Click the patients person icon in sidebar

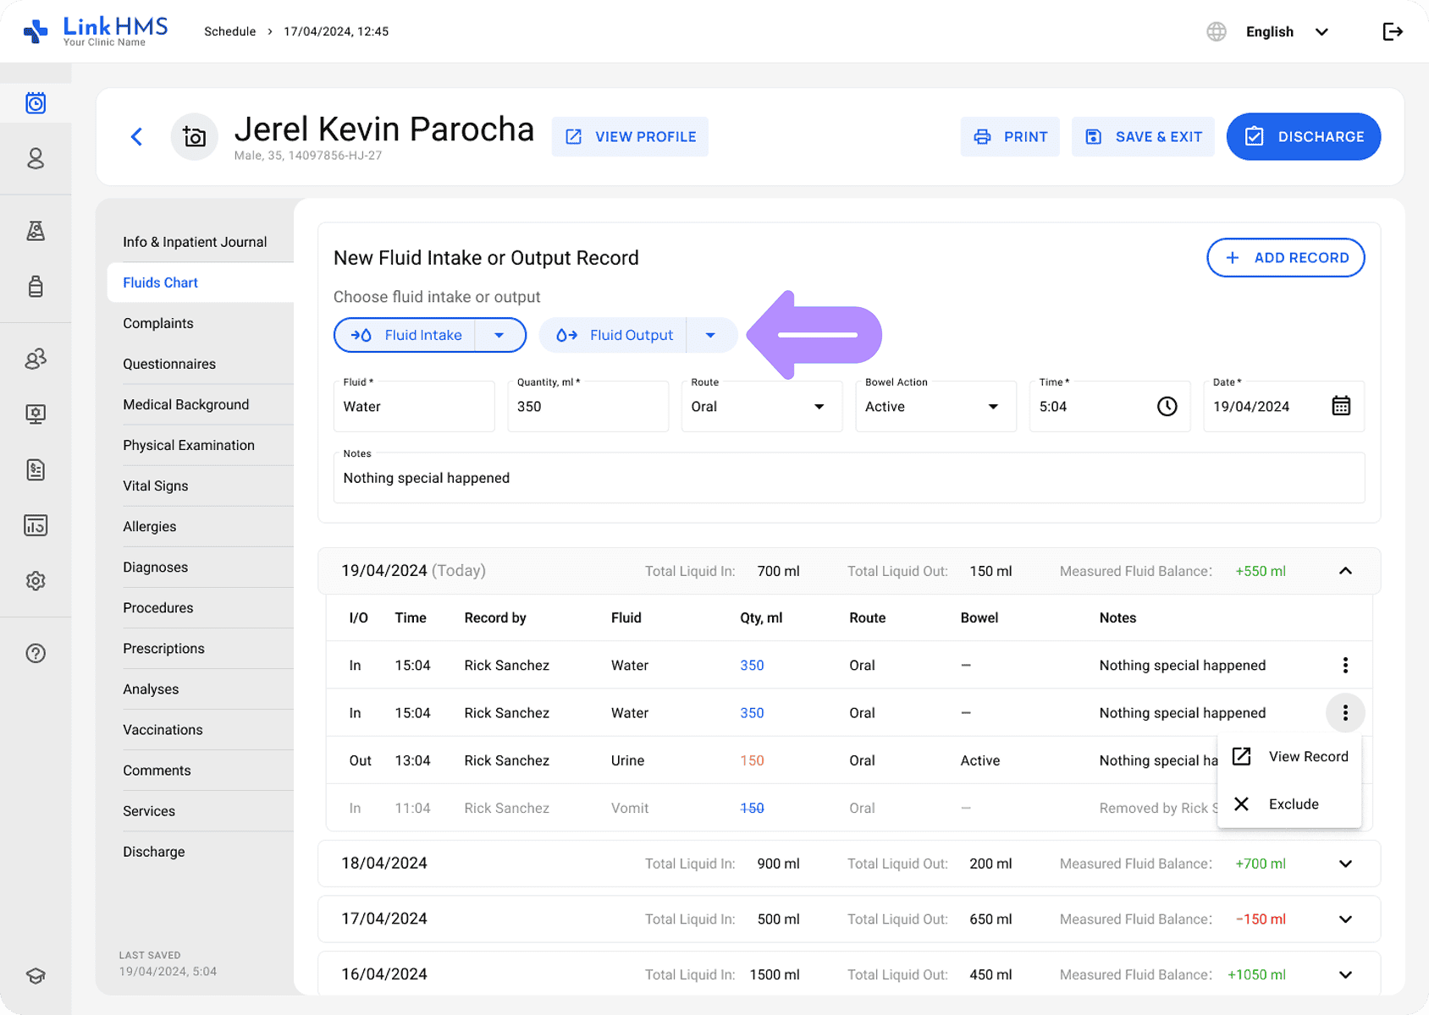coord(36,159)
